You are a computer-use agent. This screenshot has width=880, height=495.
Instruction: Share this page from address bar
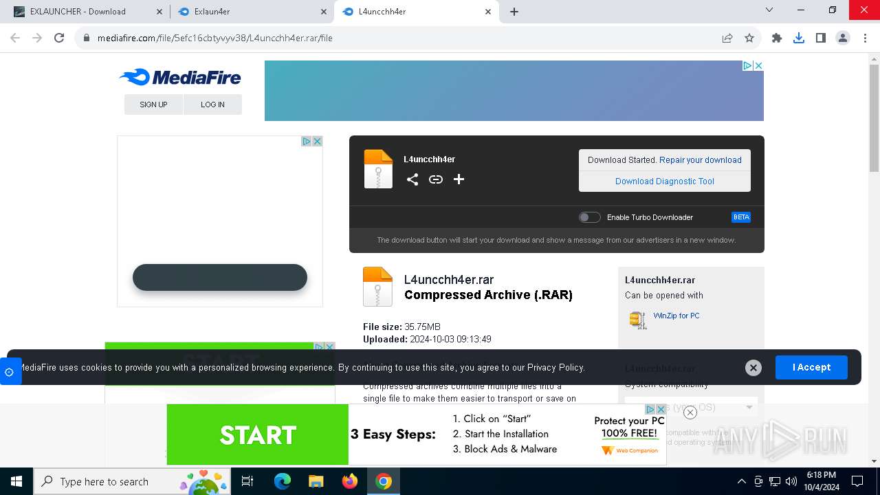(727, 38)
